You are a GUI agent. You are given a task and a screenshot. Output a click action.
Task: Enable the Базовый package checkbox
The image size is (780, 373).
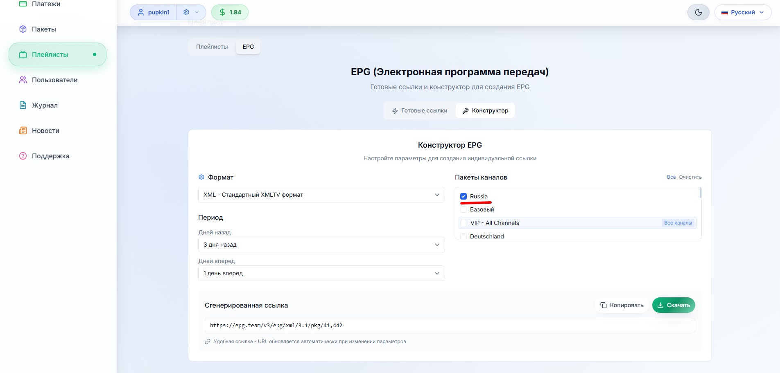coord(464,209)
